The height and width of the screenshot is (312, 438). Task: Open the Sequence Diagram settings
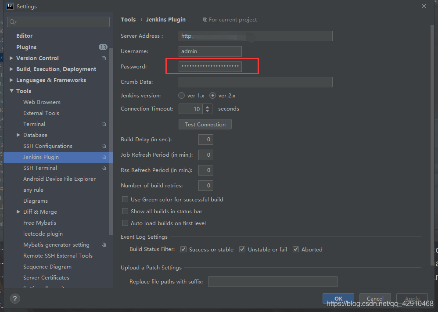47,267
